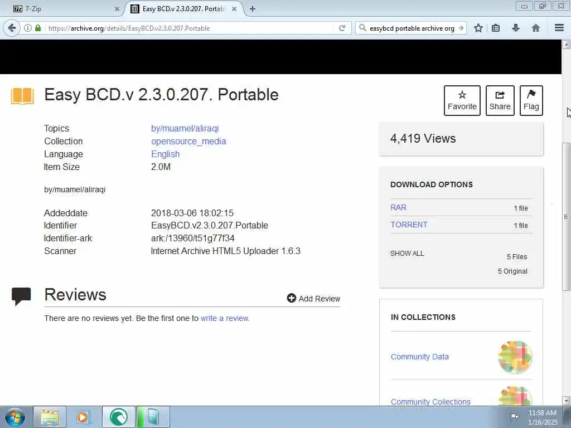The image size is (571, 428).
Task: Open the Community Collections link
Action: pyautogui.click(x=430, y=401)
